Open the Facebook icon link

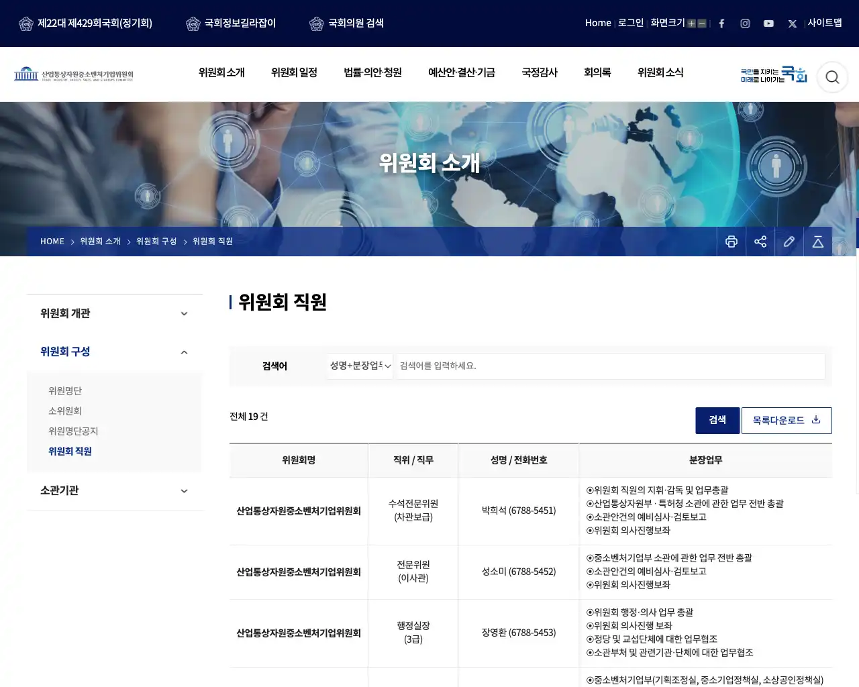pos(721,23)
